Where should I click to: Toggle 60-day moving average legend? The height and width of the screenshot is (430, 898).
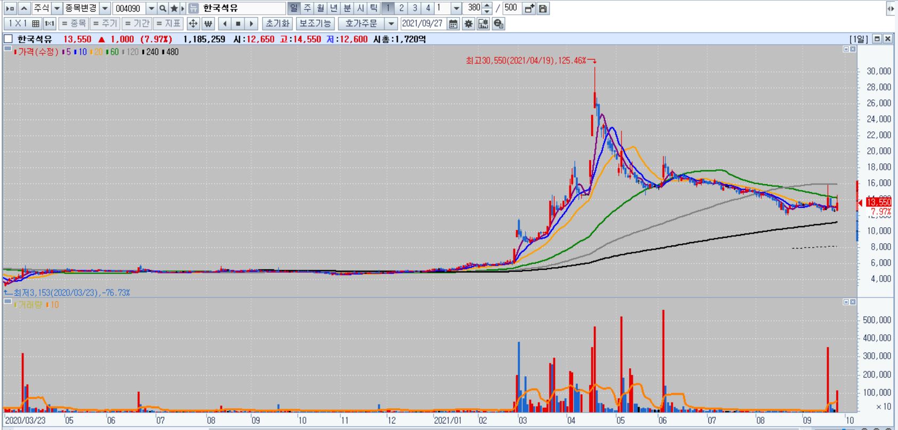[112, 52]
